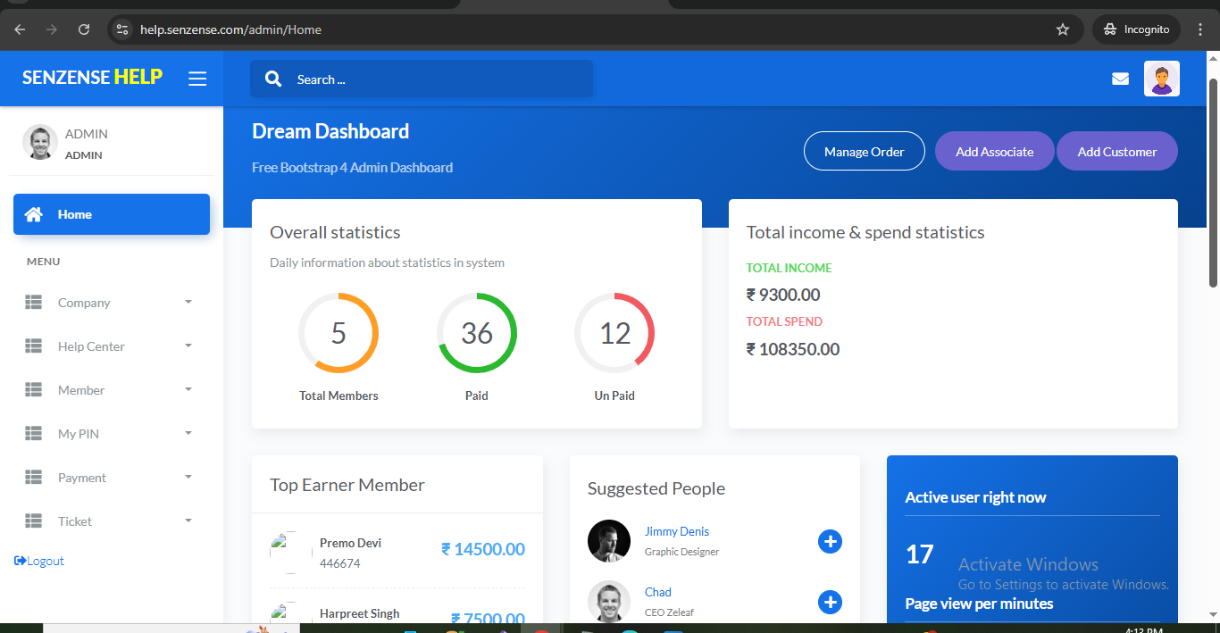Click the Graphic Designer subtitle

pos(681,552)
